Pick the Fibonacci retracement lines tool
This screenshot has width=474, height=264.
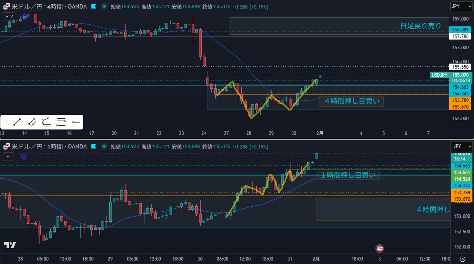[x=61, y=123]
